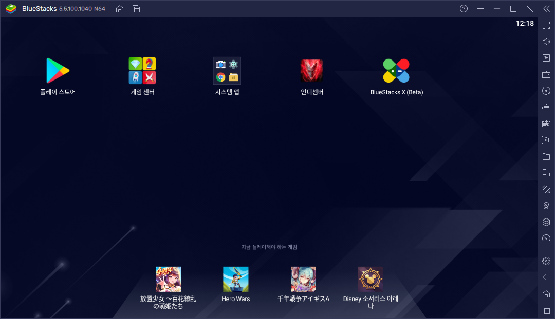Open the macro recorder icon
This screenshot has width=555, height=319.
point(546,107)
